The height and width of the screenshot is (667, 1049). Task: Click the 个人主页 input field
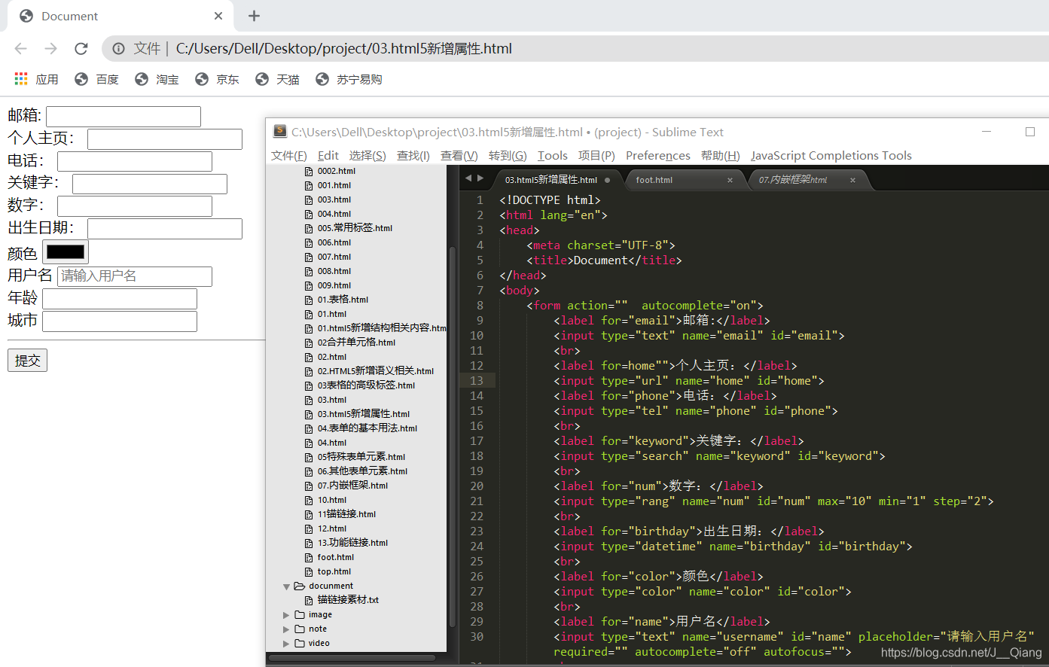click(165, 139)
